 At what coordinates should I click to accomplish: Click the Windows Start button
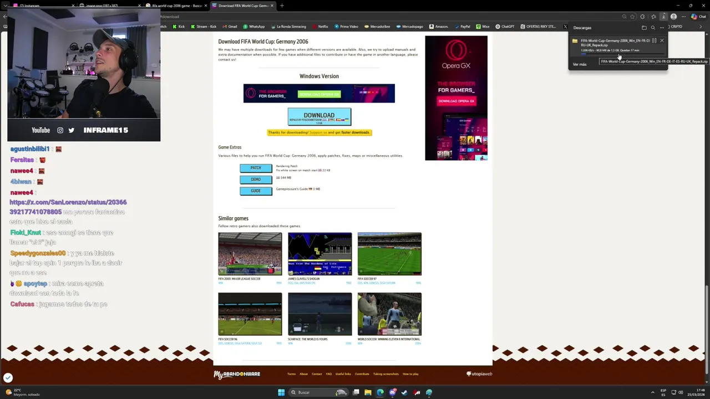coord(281,392)
